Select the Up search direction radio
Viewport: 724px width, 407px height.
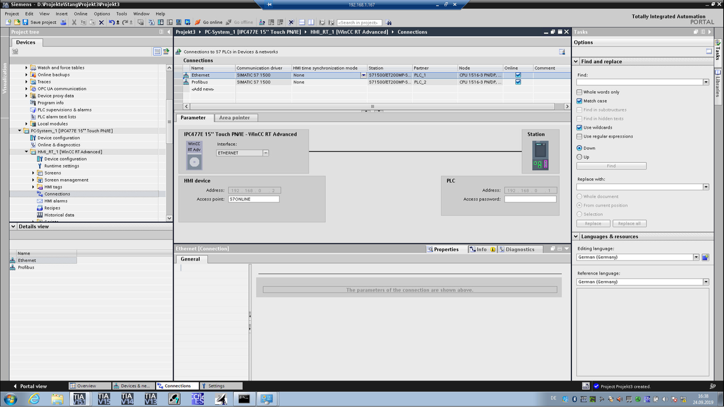click(x=579, y=157)
